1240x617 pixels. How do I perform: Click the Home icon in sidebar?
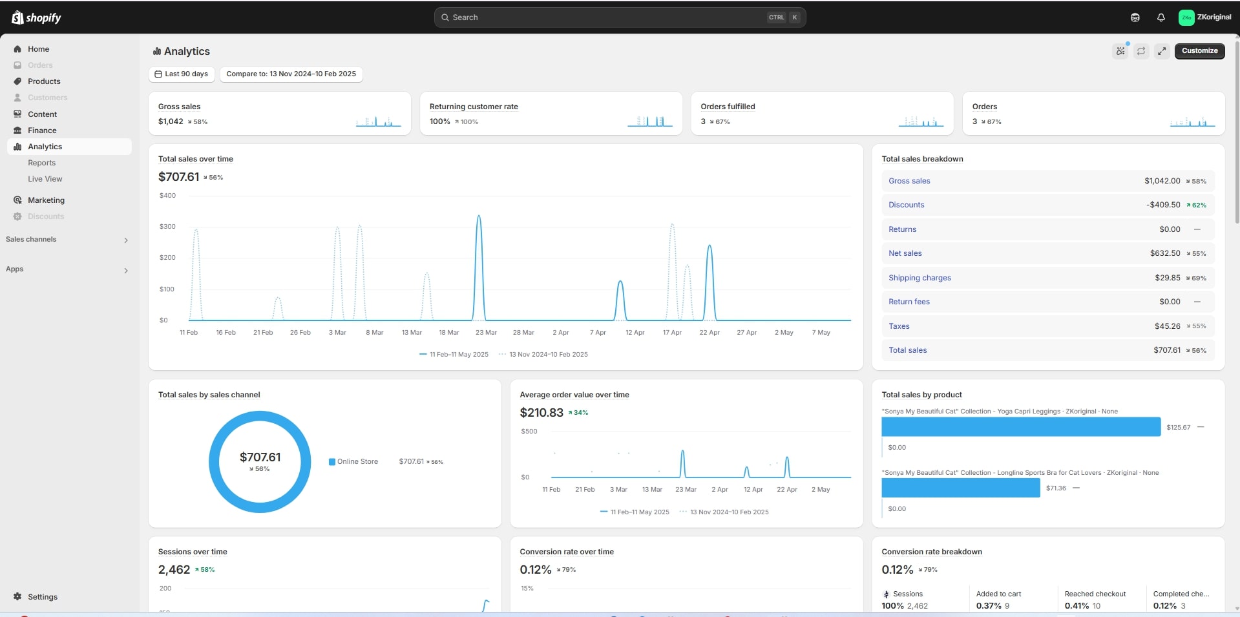tap(17, 49)
